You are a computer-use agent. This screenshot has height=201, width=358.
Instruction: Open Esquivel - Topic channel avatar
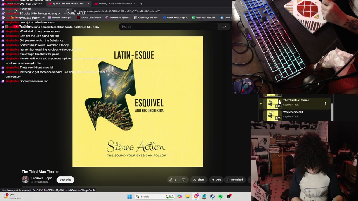[x=25, y=180]
